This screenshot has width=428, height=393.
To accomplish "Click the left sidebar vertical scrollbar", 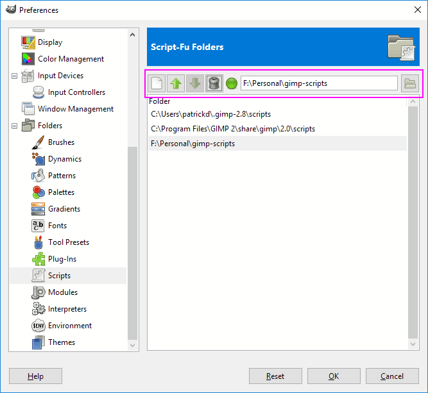I will [133, 244].
